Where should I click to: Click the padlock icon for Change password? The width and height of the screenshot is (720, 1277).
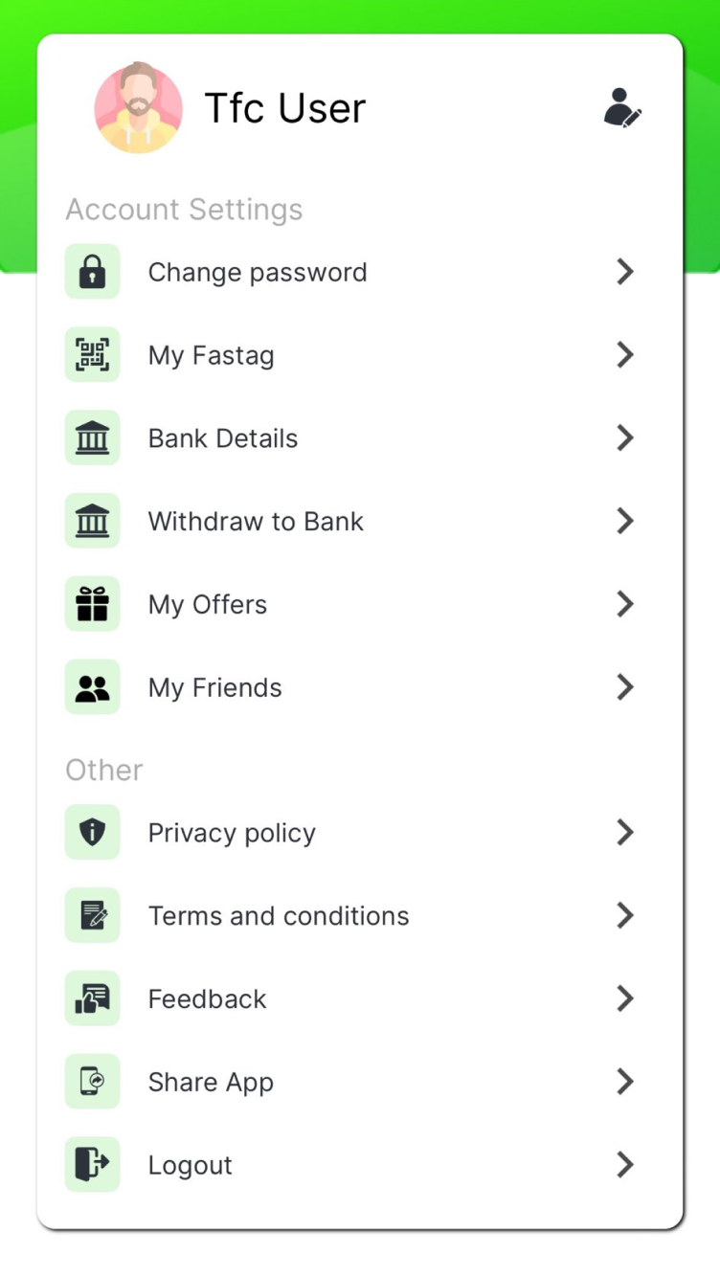coord(92,272)
